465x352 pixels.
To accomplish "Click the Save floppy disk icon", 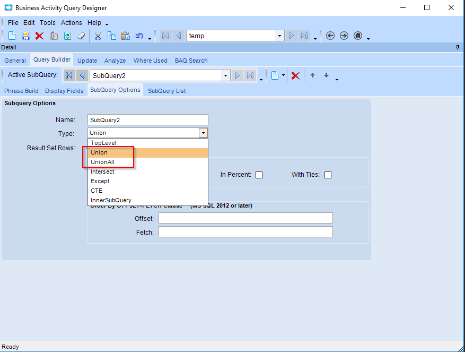I will pyautogui.click(x=25, y=36).
